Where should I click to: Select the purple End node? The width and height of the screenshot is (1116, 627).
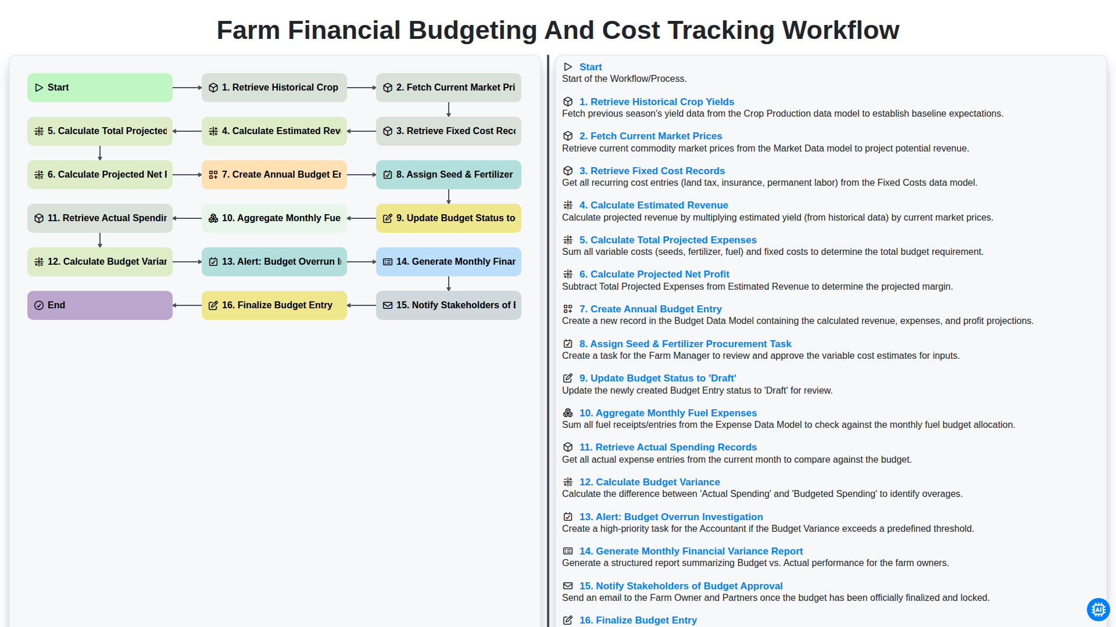[x=100, y=305]
